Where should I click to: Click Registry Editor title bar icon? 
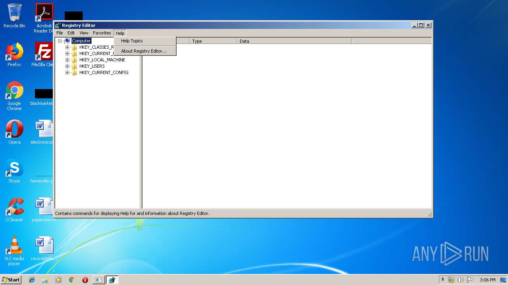[58, 25]
